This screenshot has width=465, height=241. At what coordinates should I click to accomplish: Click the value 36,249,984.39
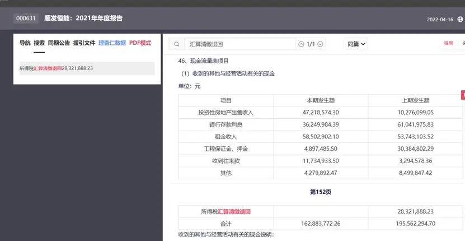321,125
